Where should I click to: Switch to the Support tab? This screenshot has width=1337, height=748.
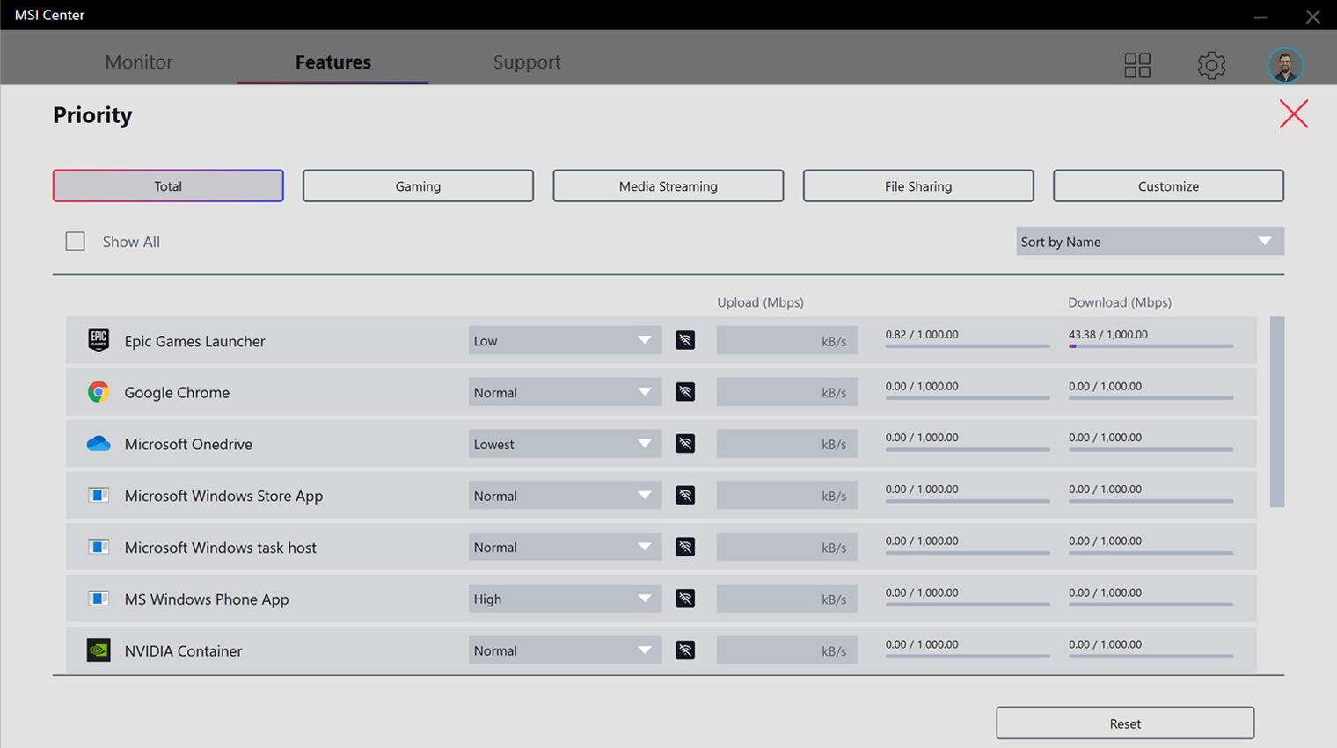click(526, 62)
